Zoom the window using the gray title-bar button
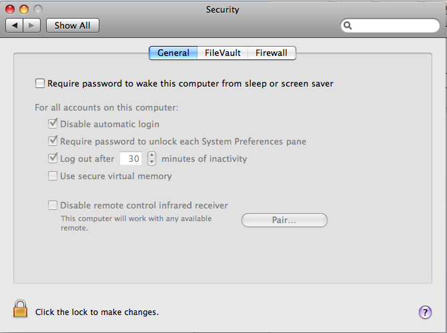The height and width of the screenshot is (333, 447). click(37, 9)
